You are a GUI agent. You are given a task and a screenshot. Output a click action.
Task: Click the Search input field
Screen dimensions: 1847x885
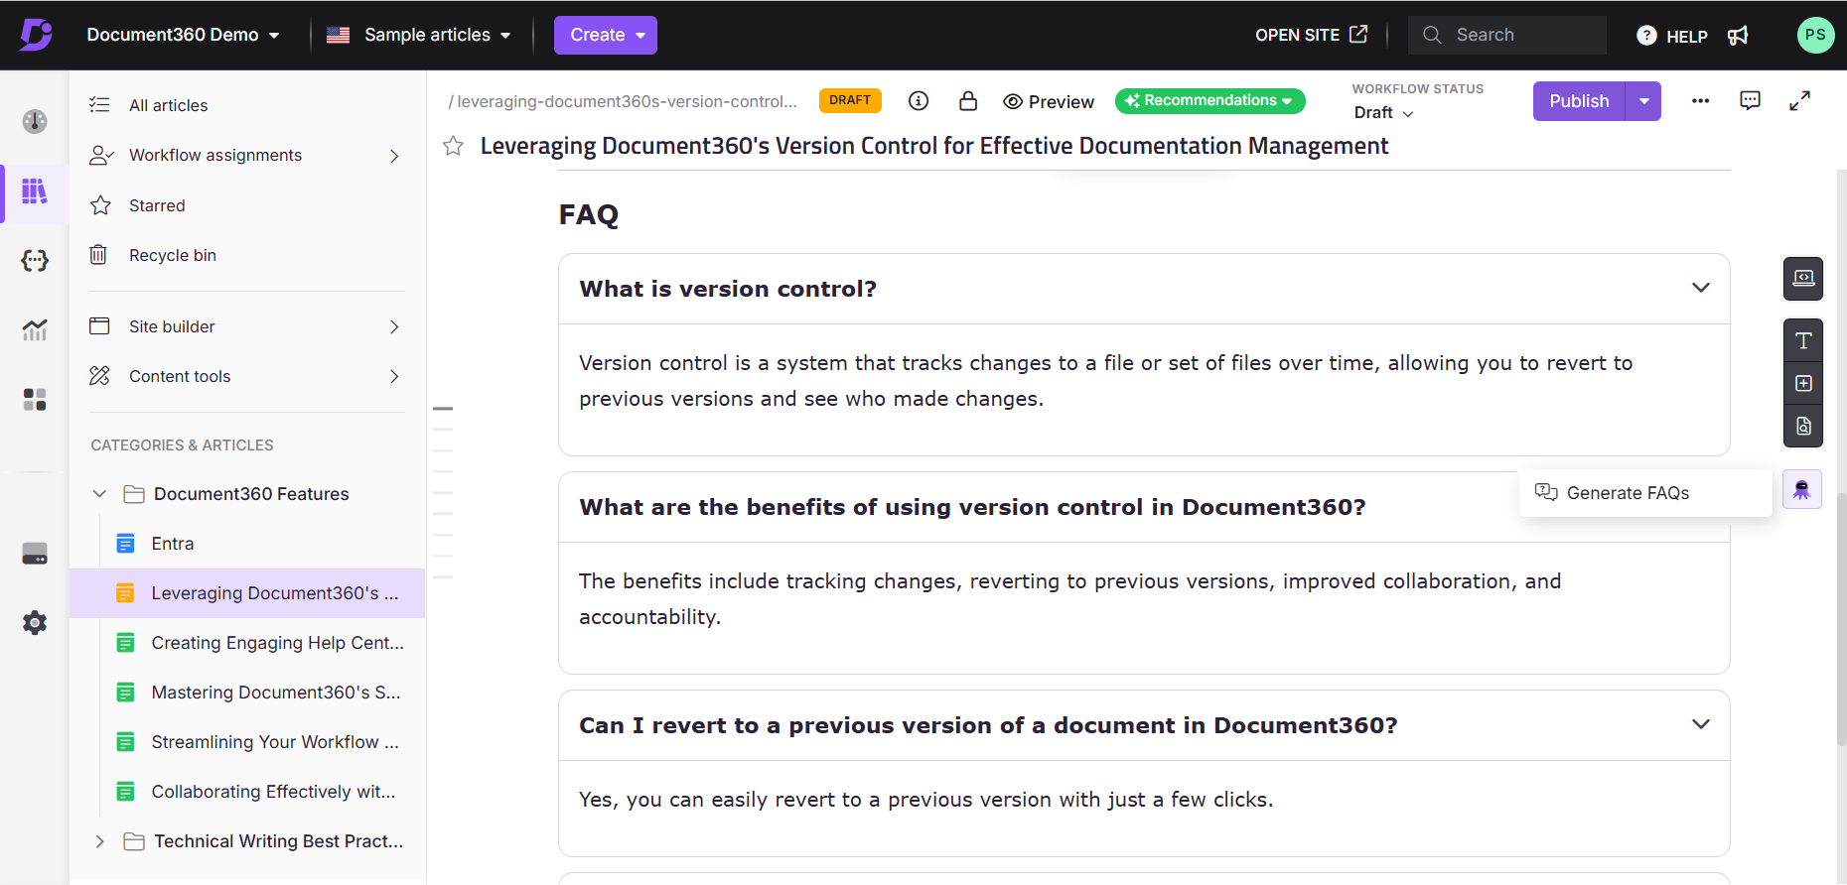pos(1506,35)
